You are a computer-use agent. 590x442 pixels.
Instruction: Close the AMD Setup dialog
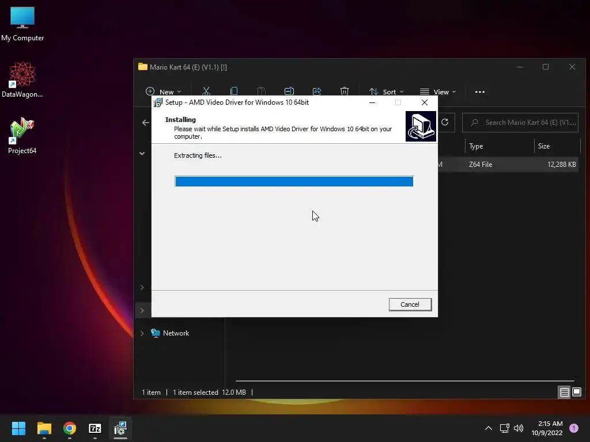click(x=425, y=102)
